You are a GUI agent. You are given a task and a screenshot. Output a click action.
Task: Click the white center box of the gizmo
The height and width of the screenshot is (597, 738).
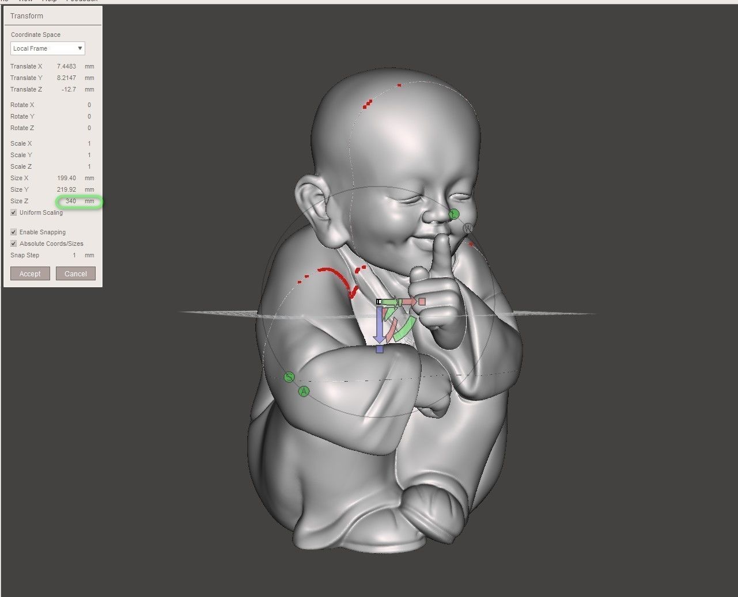[x=379, y=302]
